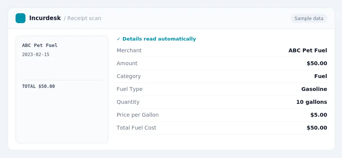The width and height of the screenshot is (342, 158).
Task: Select the $50.00 value in Total Fuel Cost row
Action: 317,128
